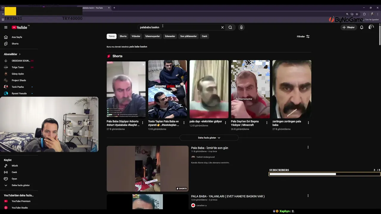Open 'Pala Baba - İzmir'de son gün' video thumbnail
The image size is (381, 214).
pos(148,169)
